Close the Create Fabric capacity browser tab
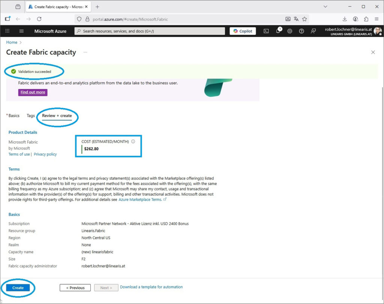This screenshot has width=384, height=304. (86, 7)
